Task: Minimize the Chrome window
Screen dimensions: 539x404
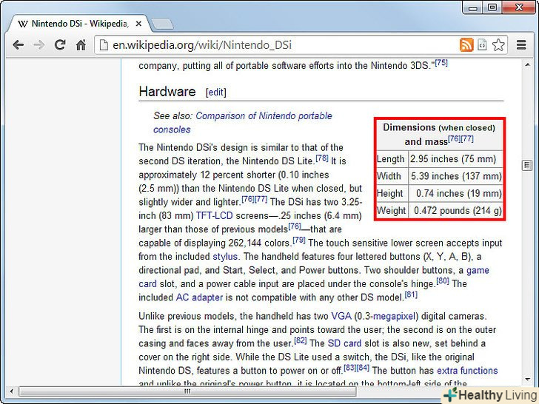Action: point(472,7)
